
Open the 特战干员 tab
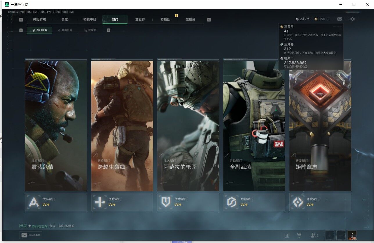(x=89, y=19)
